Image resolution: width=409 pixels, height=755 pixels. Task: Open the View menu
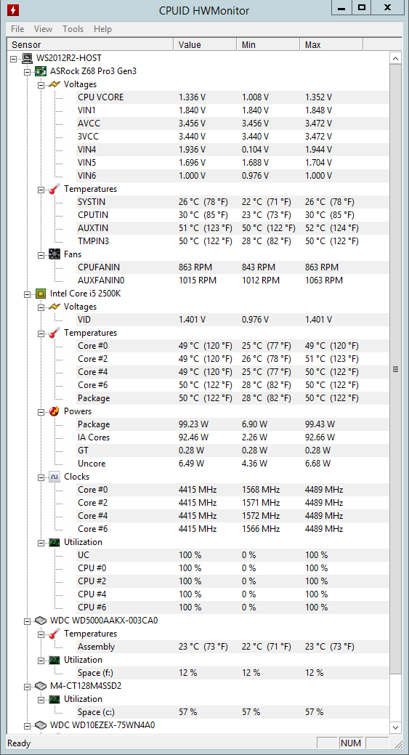(x=44, y=29)
